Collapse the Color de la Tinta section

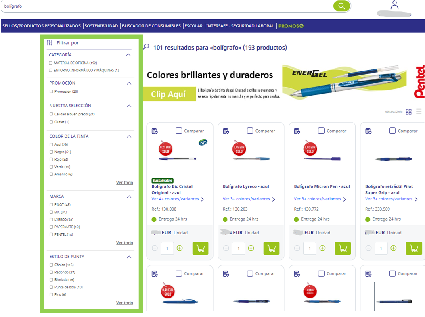[129, 137]
